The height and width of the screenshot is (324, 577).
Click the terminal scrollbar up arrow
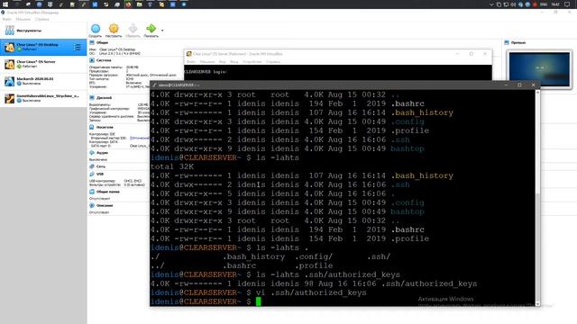[x=537, y=93]
